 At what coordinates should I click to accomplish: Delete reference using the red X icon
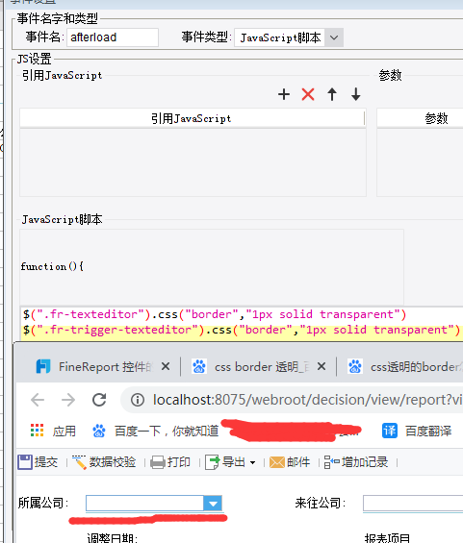(x=308, y=94)
